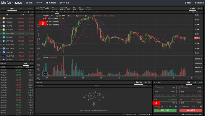Click the buy-side 100% amount button
This screenshot has height=116, width=205.
point(174,95)
